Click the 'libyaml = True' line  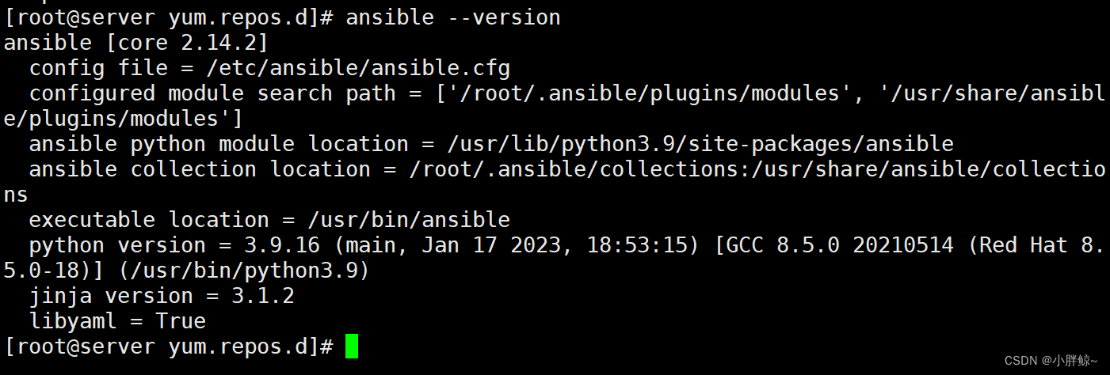click(x=117, y=321)
